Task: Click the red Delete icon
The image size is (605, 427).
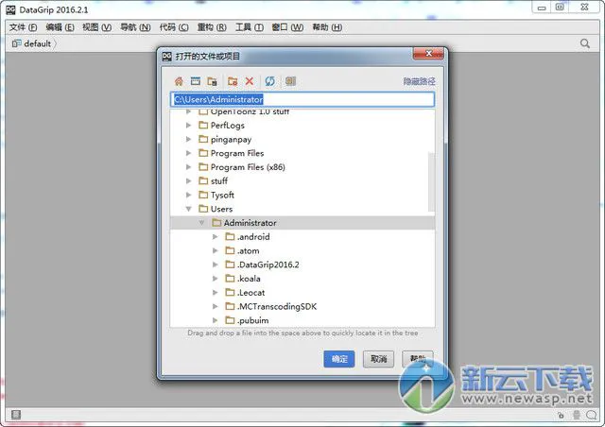Action: point(250,81)
